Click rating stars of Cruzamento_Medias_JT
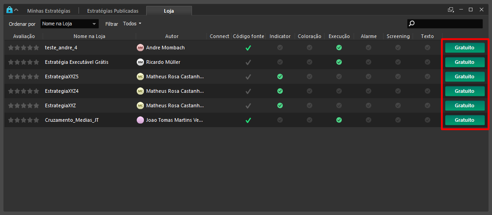 coord(24,120)
